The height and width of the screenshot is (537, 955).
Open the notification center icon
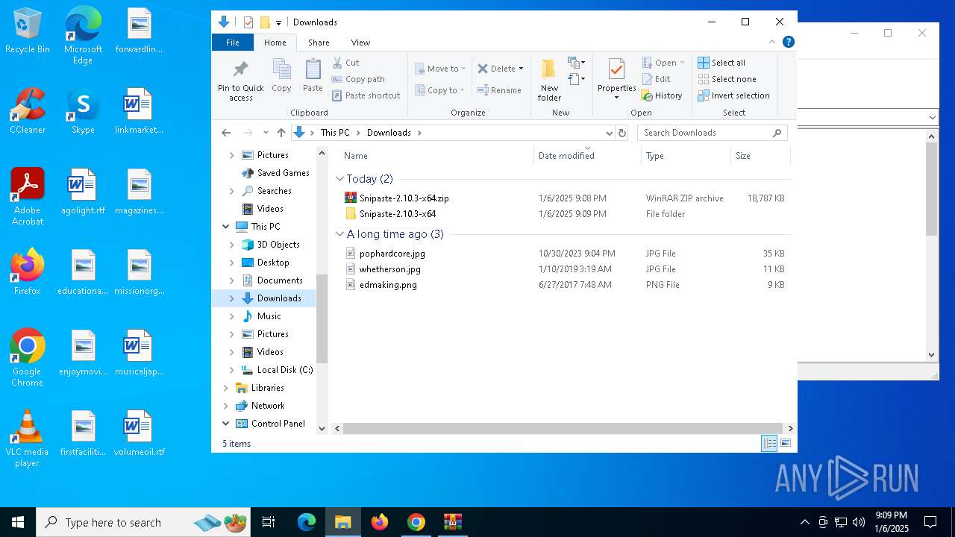click(x=930, y=522)
